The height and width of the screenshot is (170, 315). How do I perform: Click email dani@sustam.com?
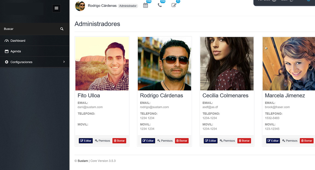pos(90,107)
